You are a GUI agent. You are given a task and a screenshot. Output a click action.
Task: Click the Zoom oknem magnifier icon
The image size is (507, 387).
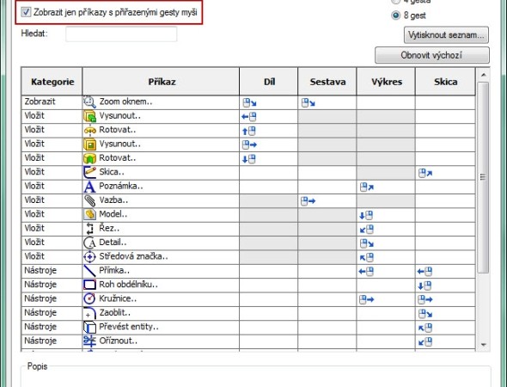tap(89, 102)
